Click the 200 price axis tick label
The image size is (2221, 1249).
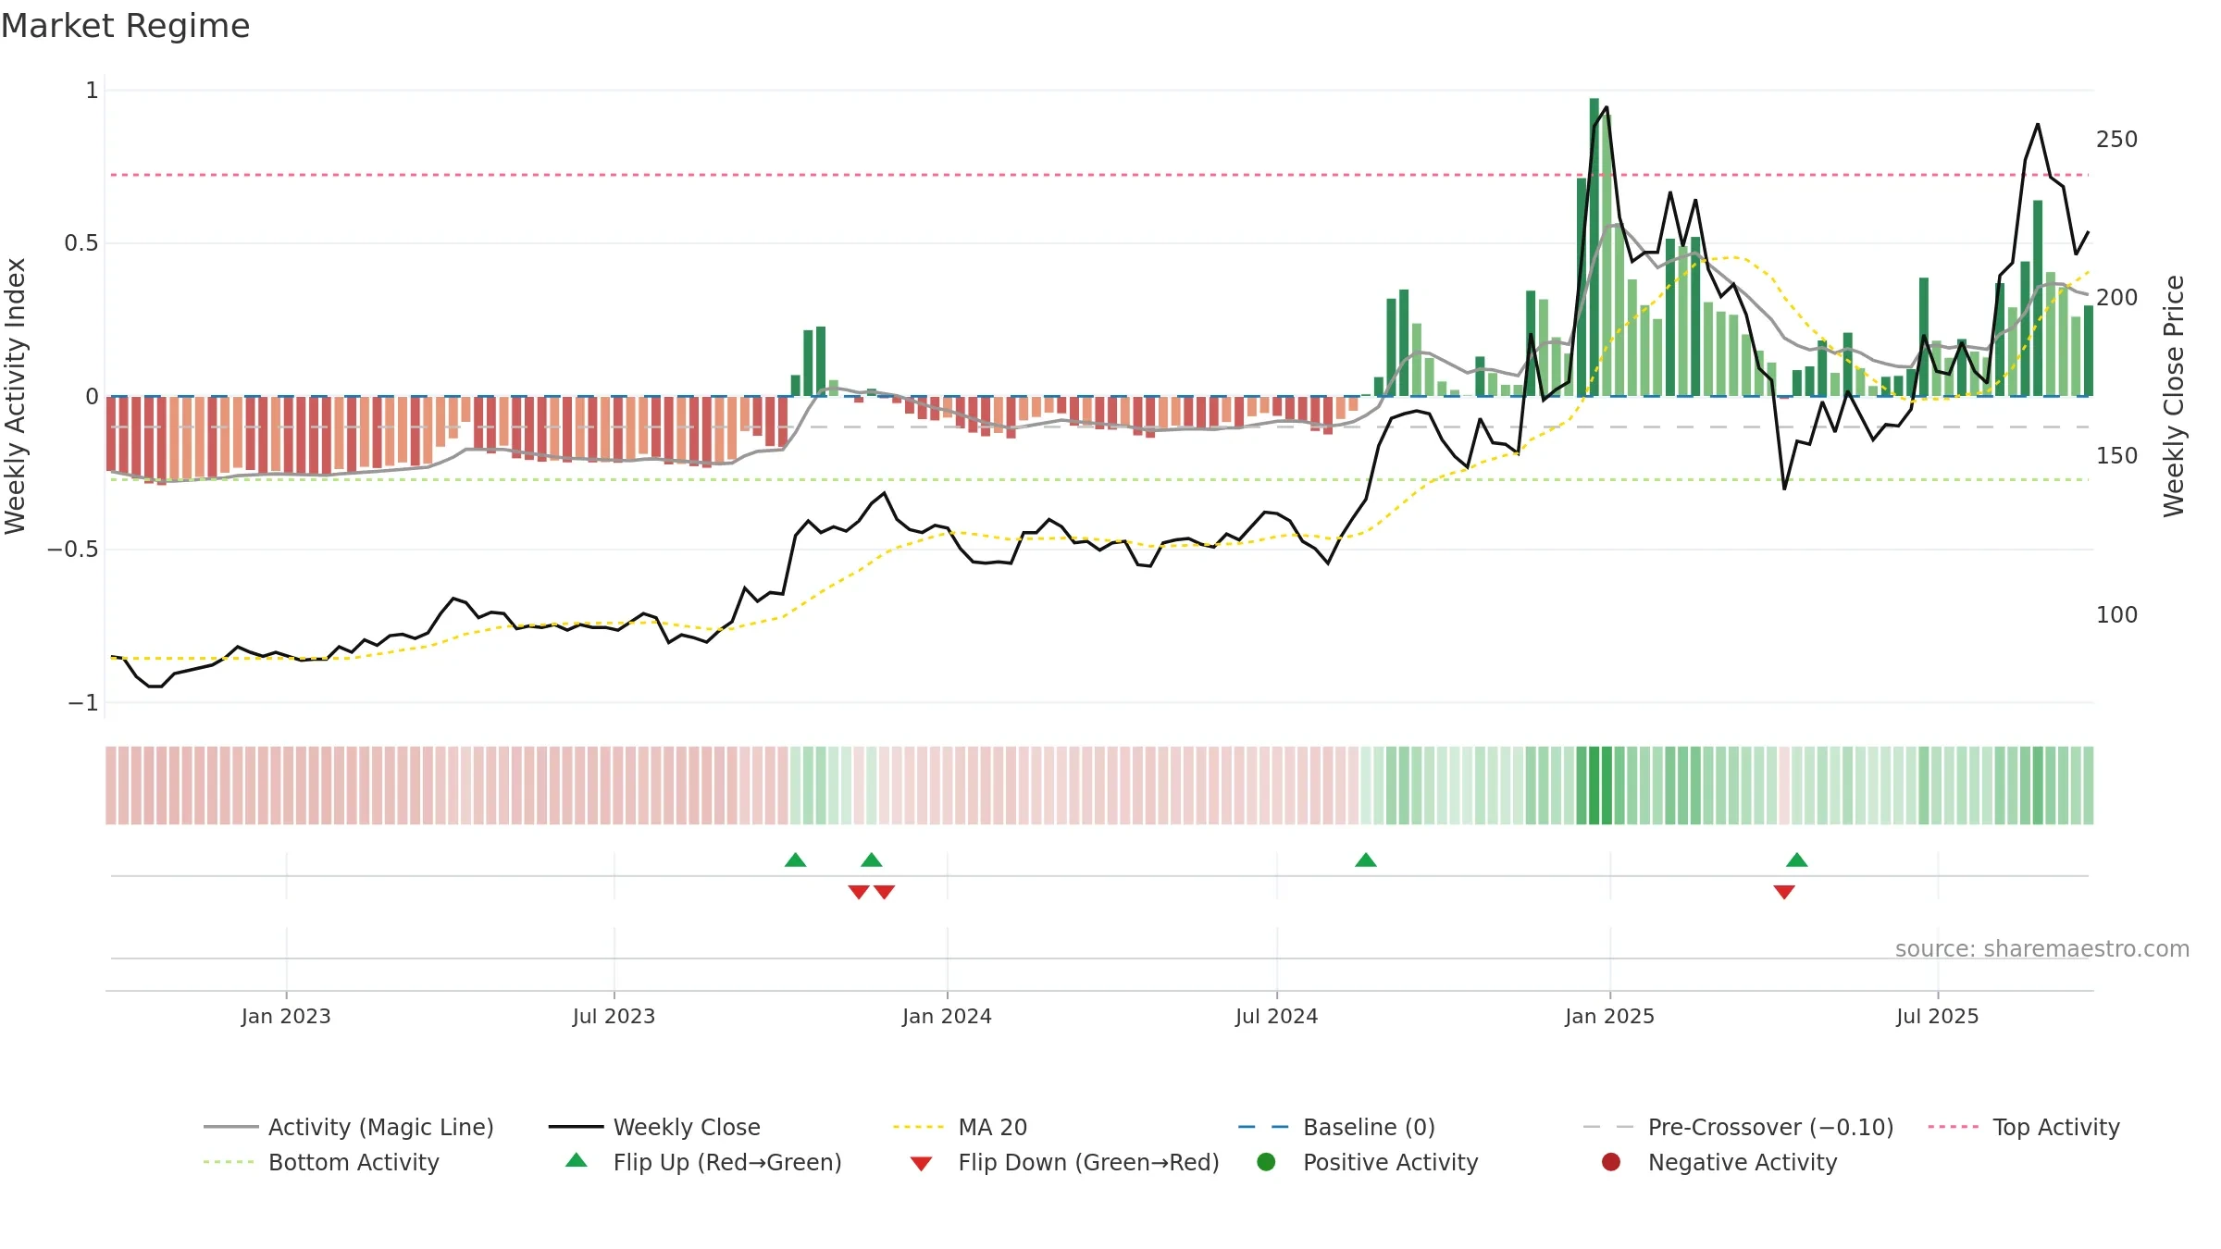(2116, 298)
